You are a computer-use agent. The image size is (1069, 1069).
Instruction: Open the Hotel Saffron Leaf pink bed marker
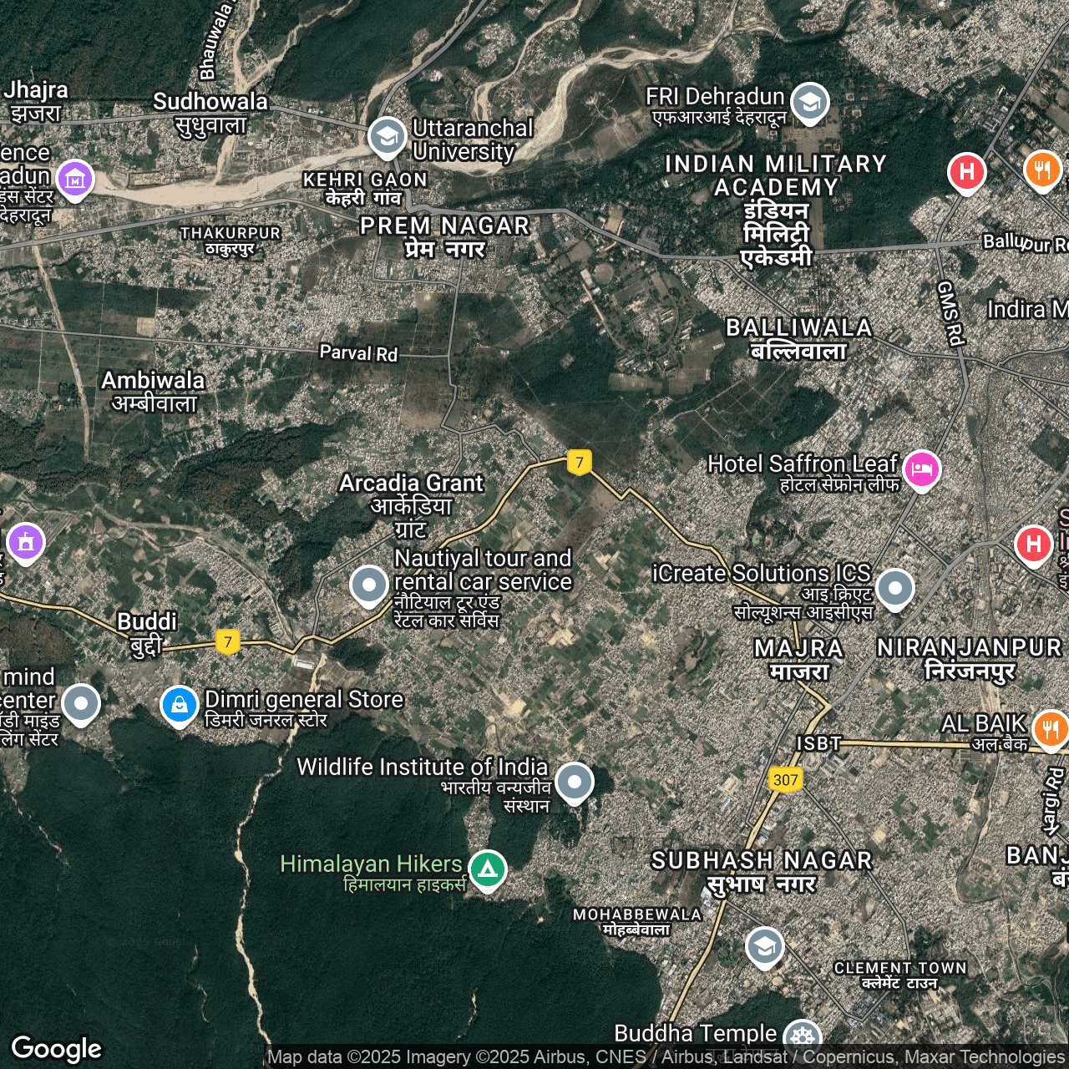click(921, 469)
